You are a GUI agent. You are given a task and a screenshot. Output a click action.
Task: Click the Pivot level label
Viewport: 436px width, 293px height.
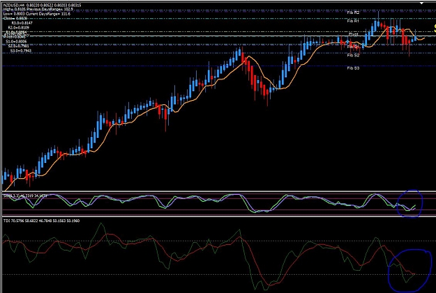pyautogui.click(x=354, y=34)
